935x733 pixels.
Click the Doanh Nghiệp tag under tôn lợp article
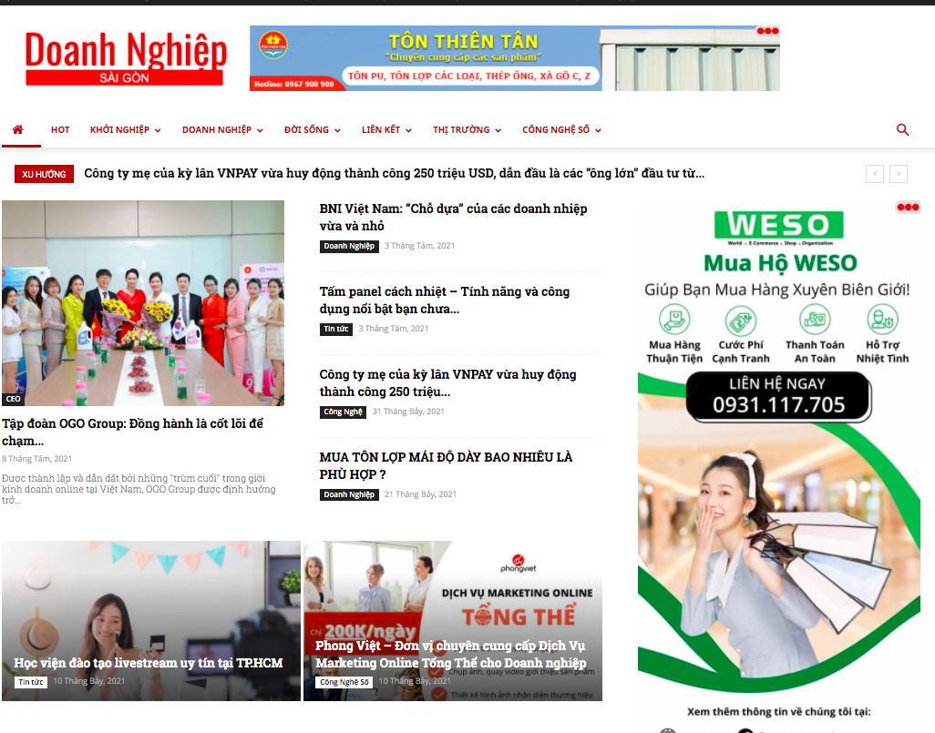click(349, 494)
